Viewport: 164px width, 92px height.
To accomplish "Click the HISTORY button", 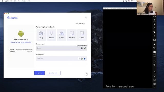I will (x=39, y=73).
